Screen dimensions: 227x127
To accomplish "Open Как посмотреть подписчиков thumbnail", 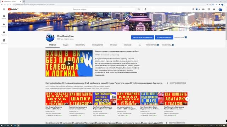I will click(x=152, y=99).
